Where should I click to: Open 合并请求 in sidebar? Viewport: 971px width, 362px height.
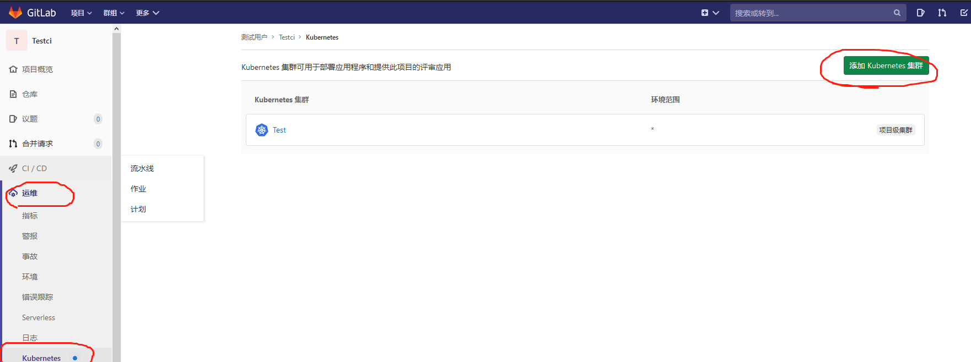[x=37, y=144]
